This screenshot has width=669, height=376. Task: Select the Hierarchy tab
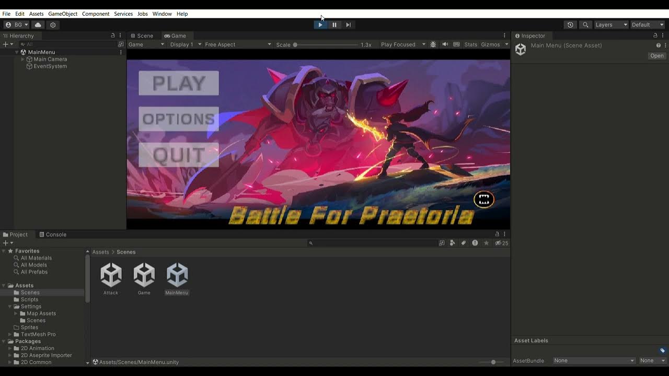click(x=18, y=36)
